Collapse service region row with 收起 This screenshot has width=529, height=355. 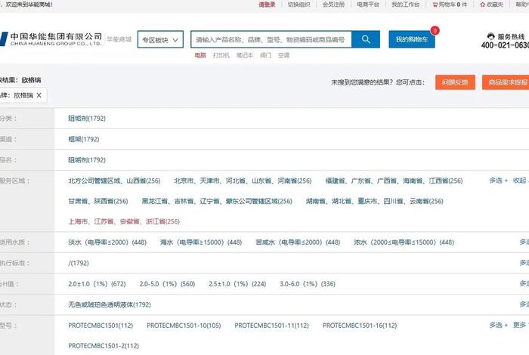point(520,181)
